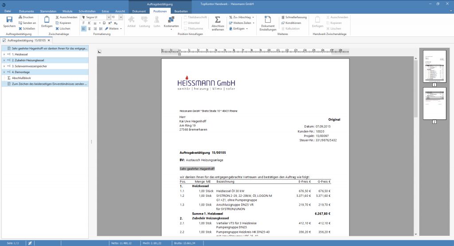Click the Konditionen icon

pos(283,23)
